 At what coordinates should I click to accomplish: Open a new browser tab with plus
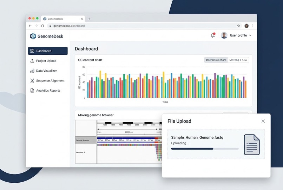[x=89, y=19]
